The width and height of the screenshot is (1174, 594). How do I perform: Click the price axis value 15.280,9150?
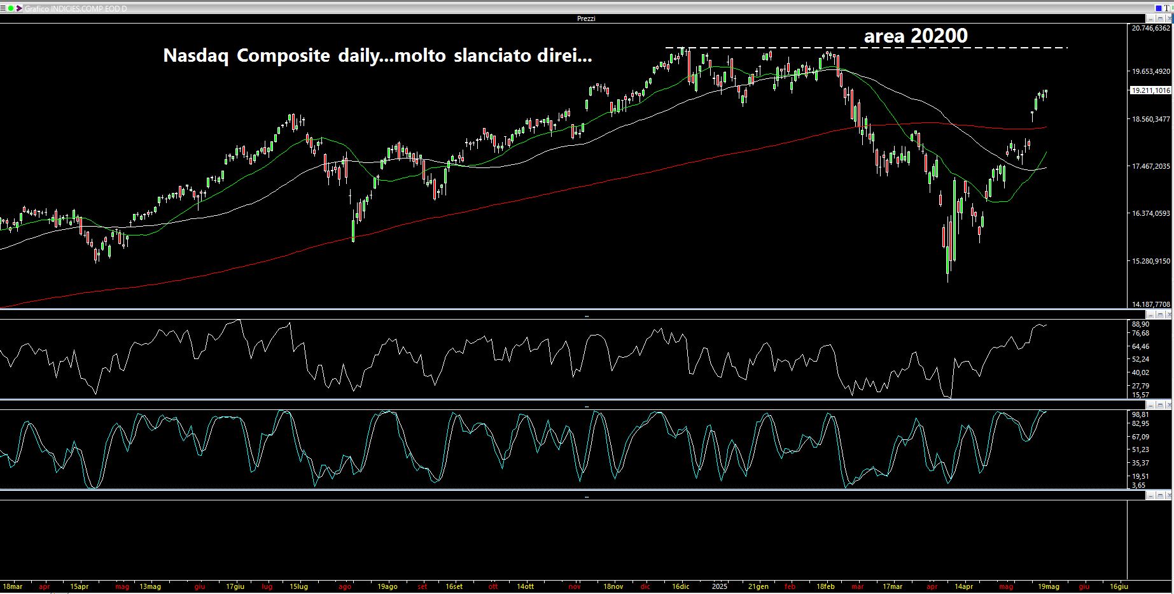click(1150, 261)
